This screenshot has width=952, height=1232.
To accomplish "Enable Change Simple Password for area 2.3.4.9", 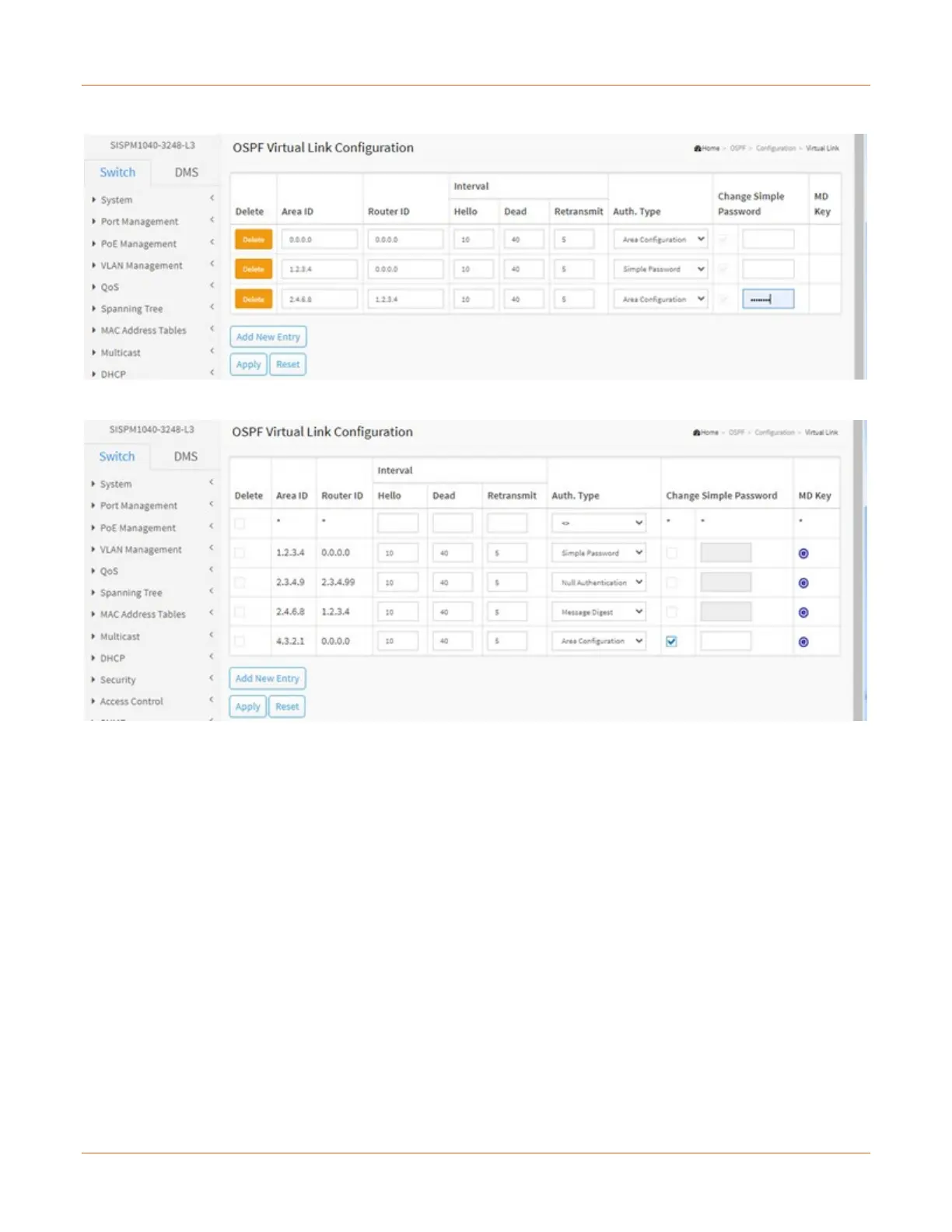I will (x=672, y=583).
